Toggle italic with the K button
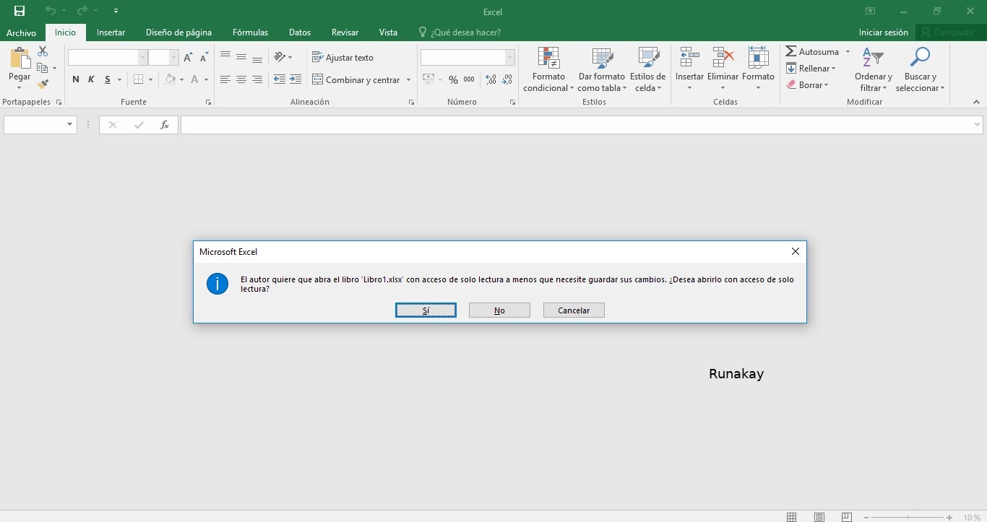This screenshot has height=522, width=987. [92, 79]
